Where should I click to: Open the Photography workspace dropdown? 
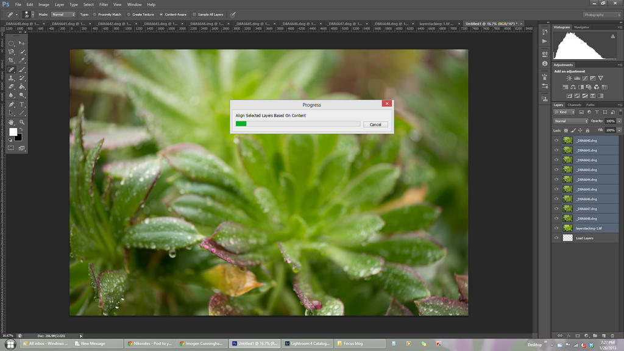coord(602,15)
